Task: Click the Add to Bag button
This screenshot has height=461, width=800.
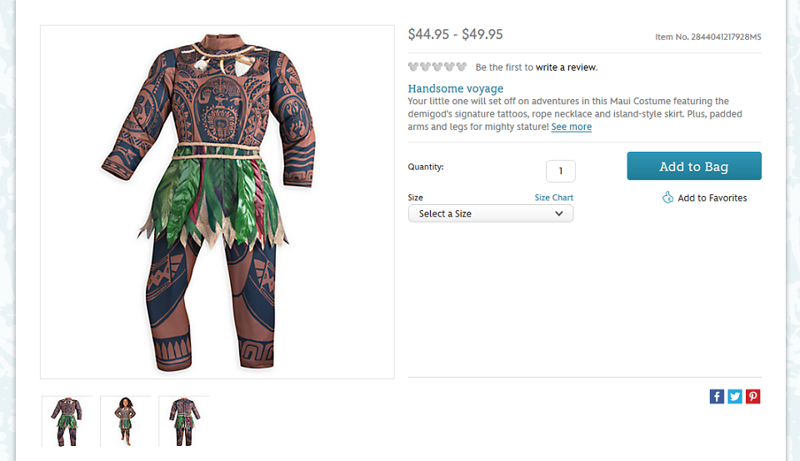Action: pos(694,166)
